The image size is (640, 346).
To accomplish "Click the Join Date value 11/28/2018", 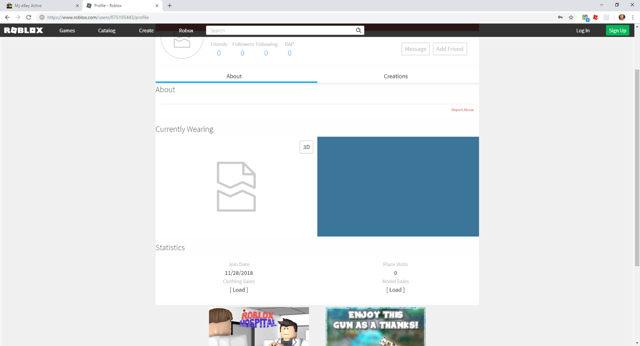I will pos(239,273).
